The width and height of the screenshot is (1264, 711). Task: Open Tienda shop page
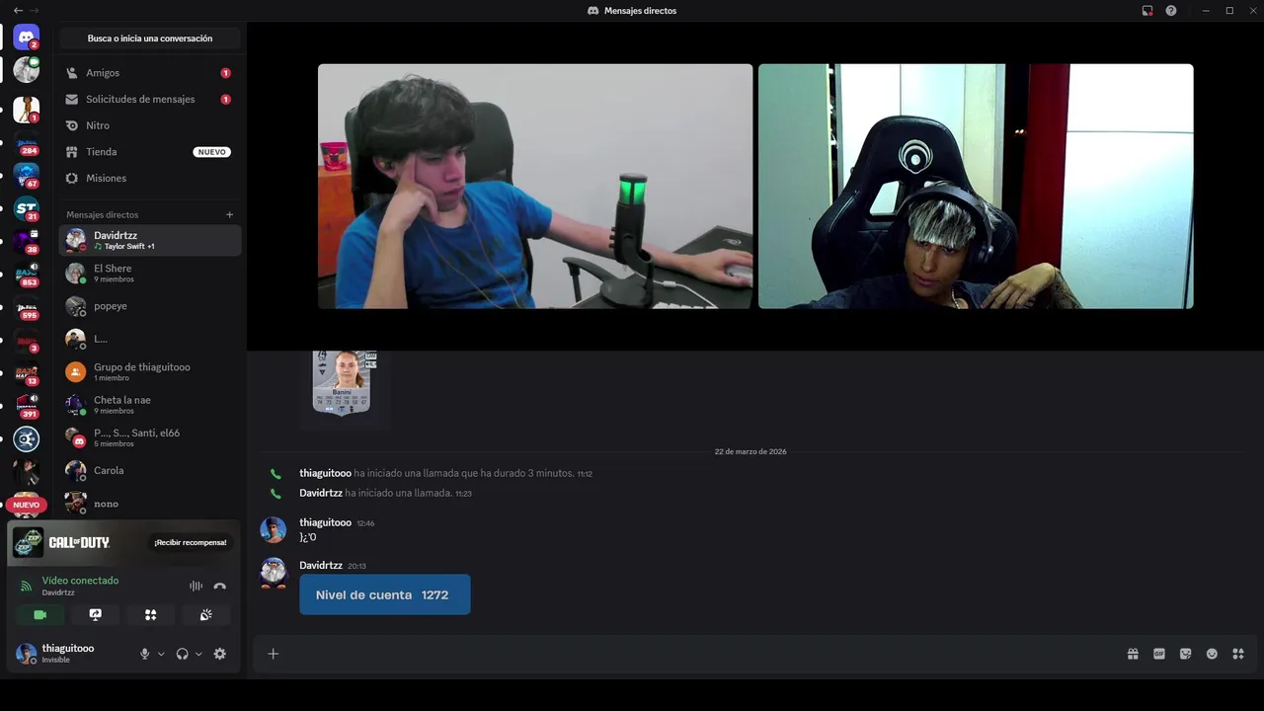[150, 152]
